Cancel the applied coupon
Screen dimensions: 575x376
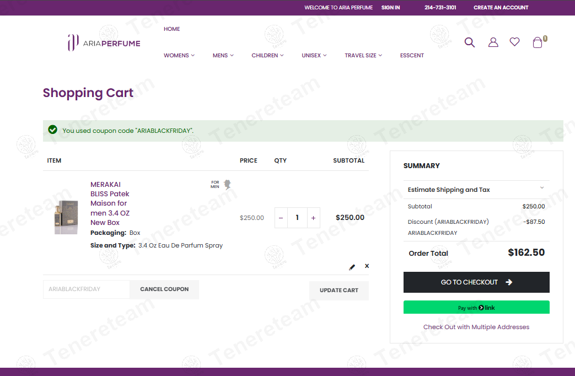164,289
